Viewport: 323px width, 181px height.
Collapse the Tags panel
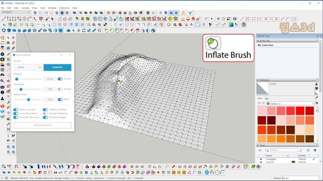pos(258,145)
